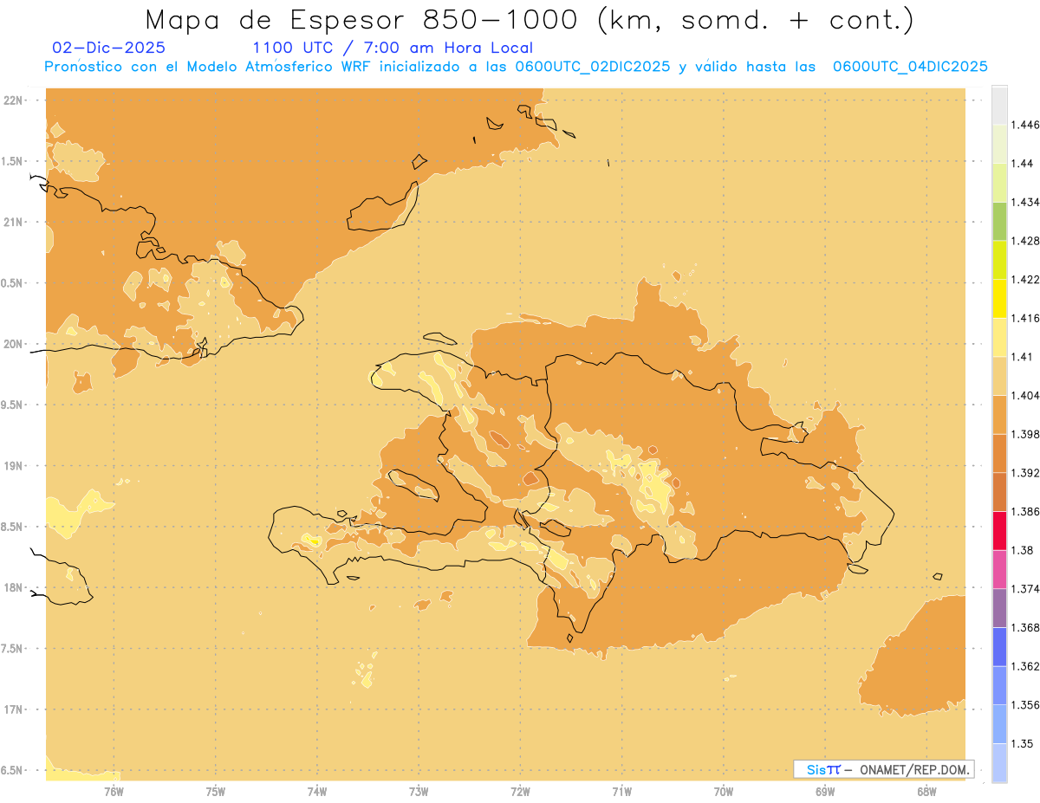This screenshot has height=803, width=1040.
Task: Click the color scale value 1.398
Action: click(x=1027, y=434)
